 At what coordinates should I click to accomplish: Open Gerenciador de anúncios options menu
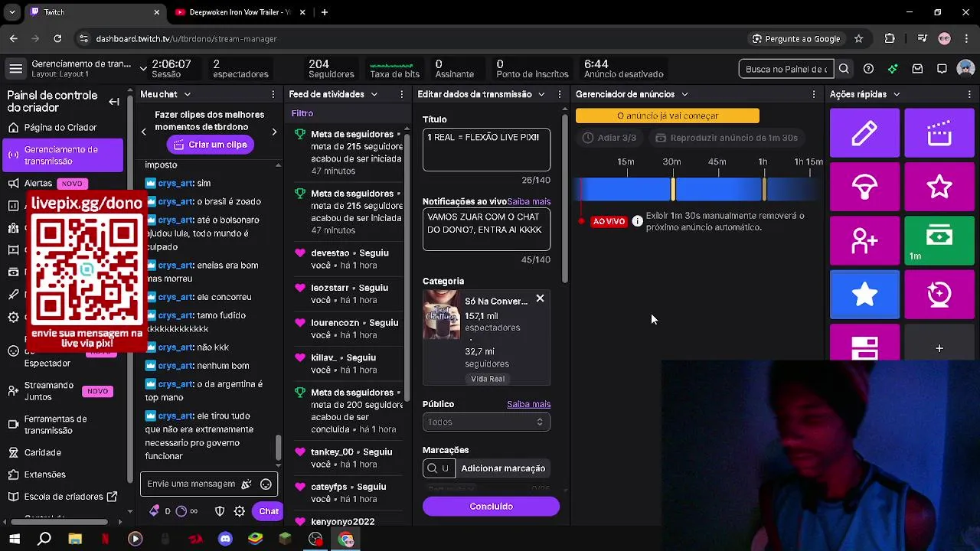click(x=814, y=94)
